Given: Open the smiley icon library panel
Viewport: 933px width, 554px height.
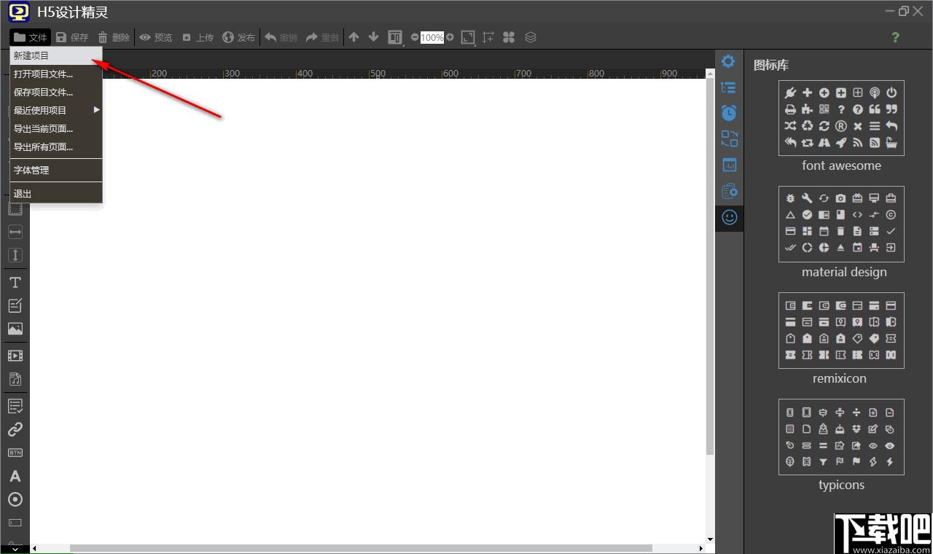Looking at the screenshot, I should tap(729, 217).
